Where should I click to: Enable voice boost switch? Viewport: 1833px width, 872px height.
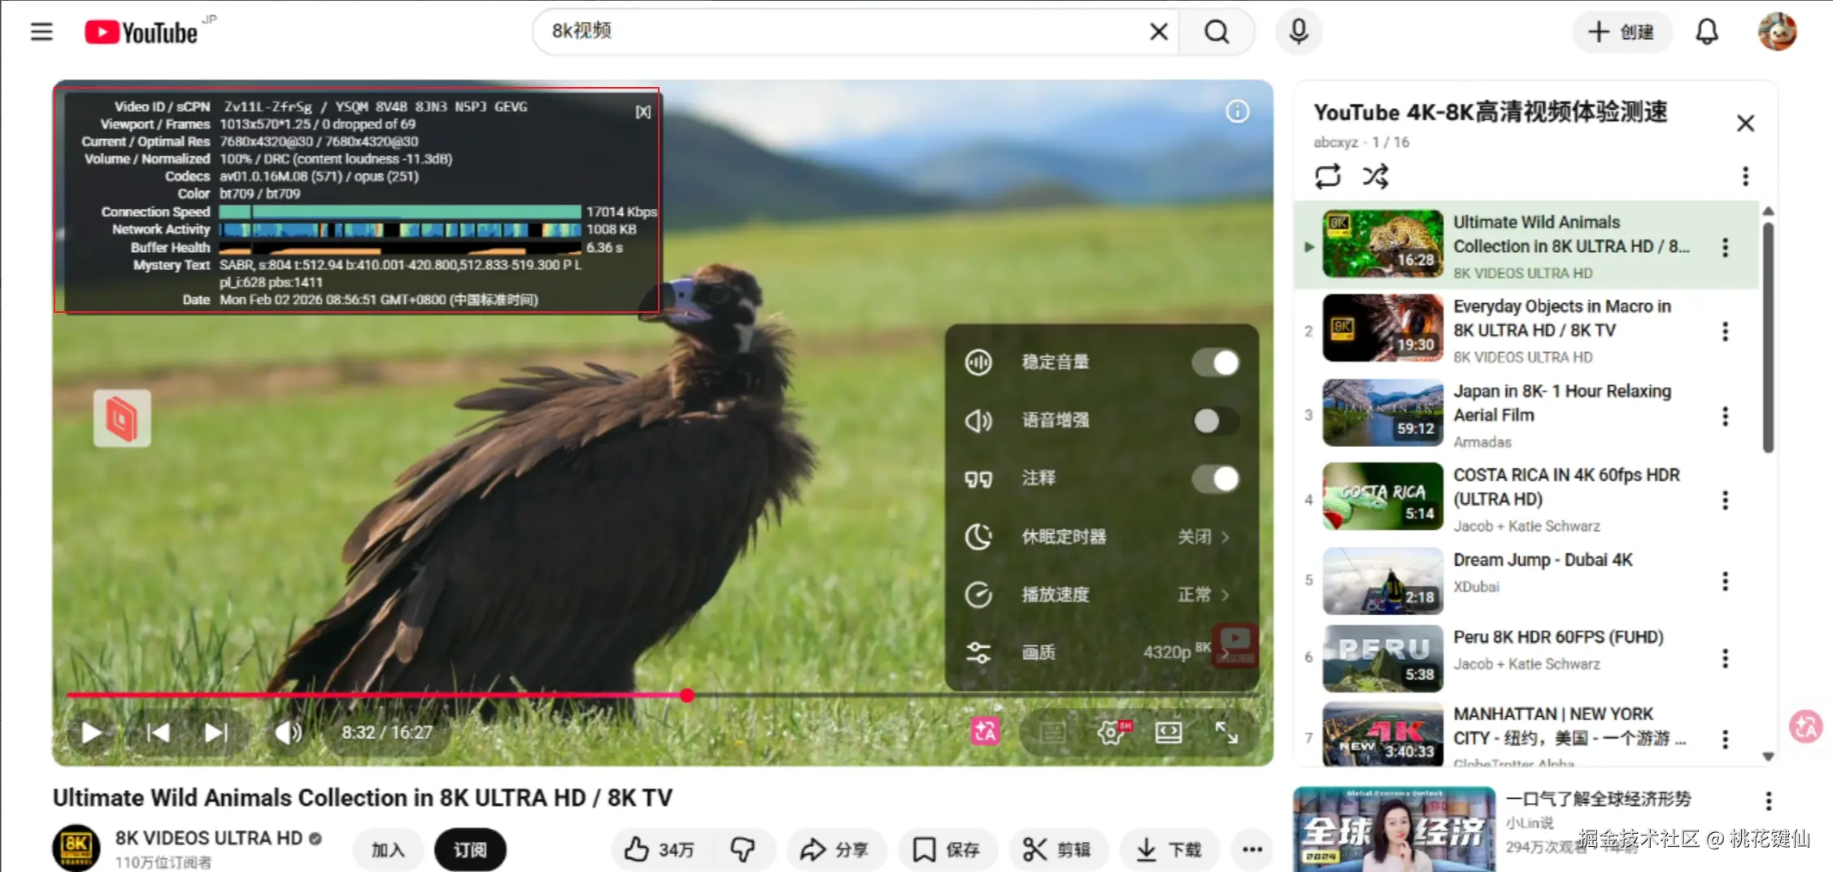click(x=1216, y=420)
